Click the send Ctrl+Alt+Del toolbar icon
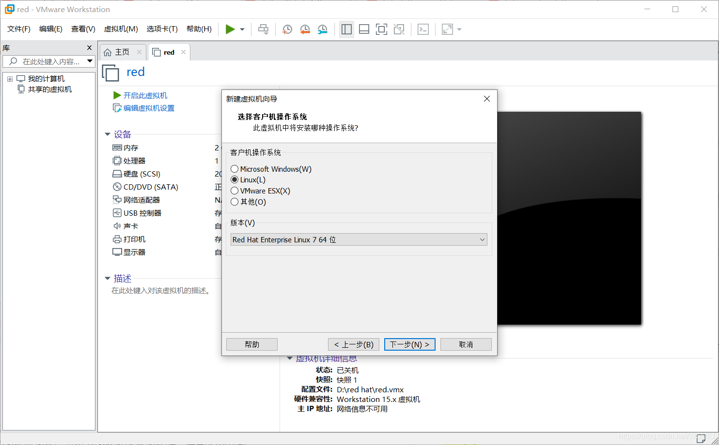This screenshot has width=719, height=445. (x=263, y=30)
